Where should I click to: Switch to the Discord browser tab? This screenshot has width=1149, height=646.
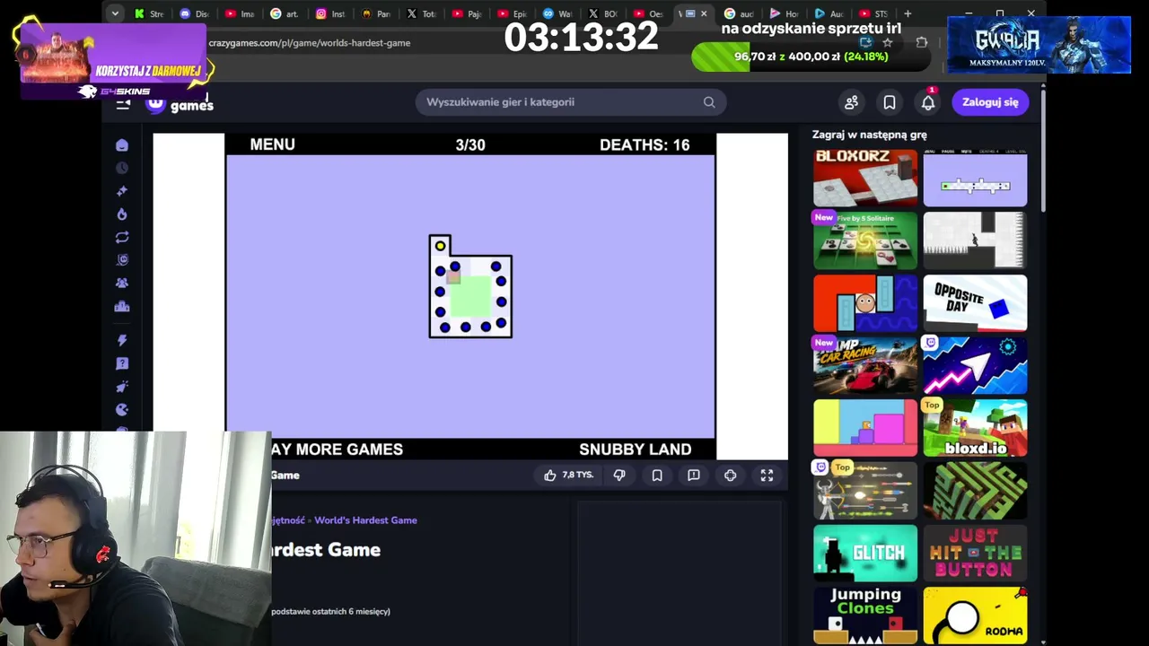point(194,13)
